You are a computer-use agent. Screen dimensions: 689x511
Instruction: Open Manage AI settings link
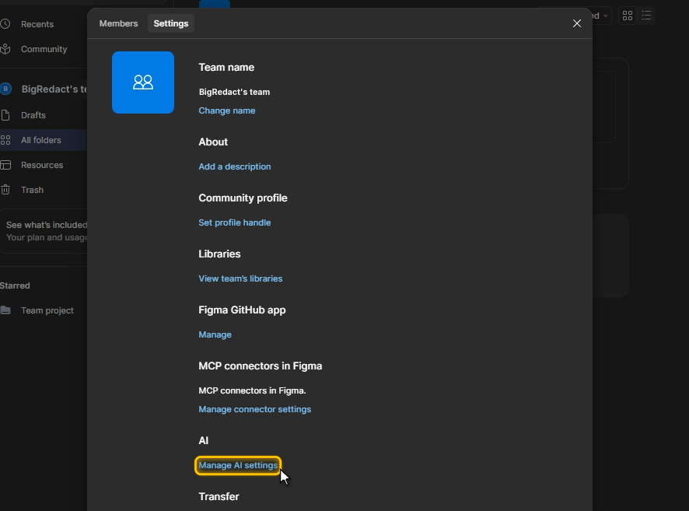click(238, 465)
